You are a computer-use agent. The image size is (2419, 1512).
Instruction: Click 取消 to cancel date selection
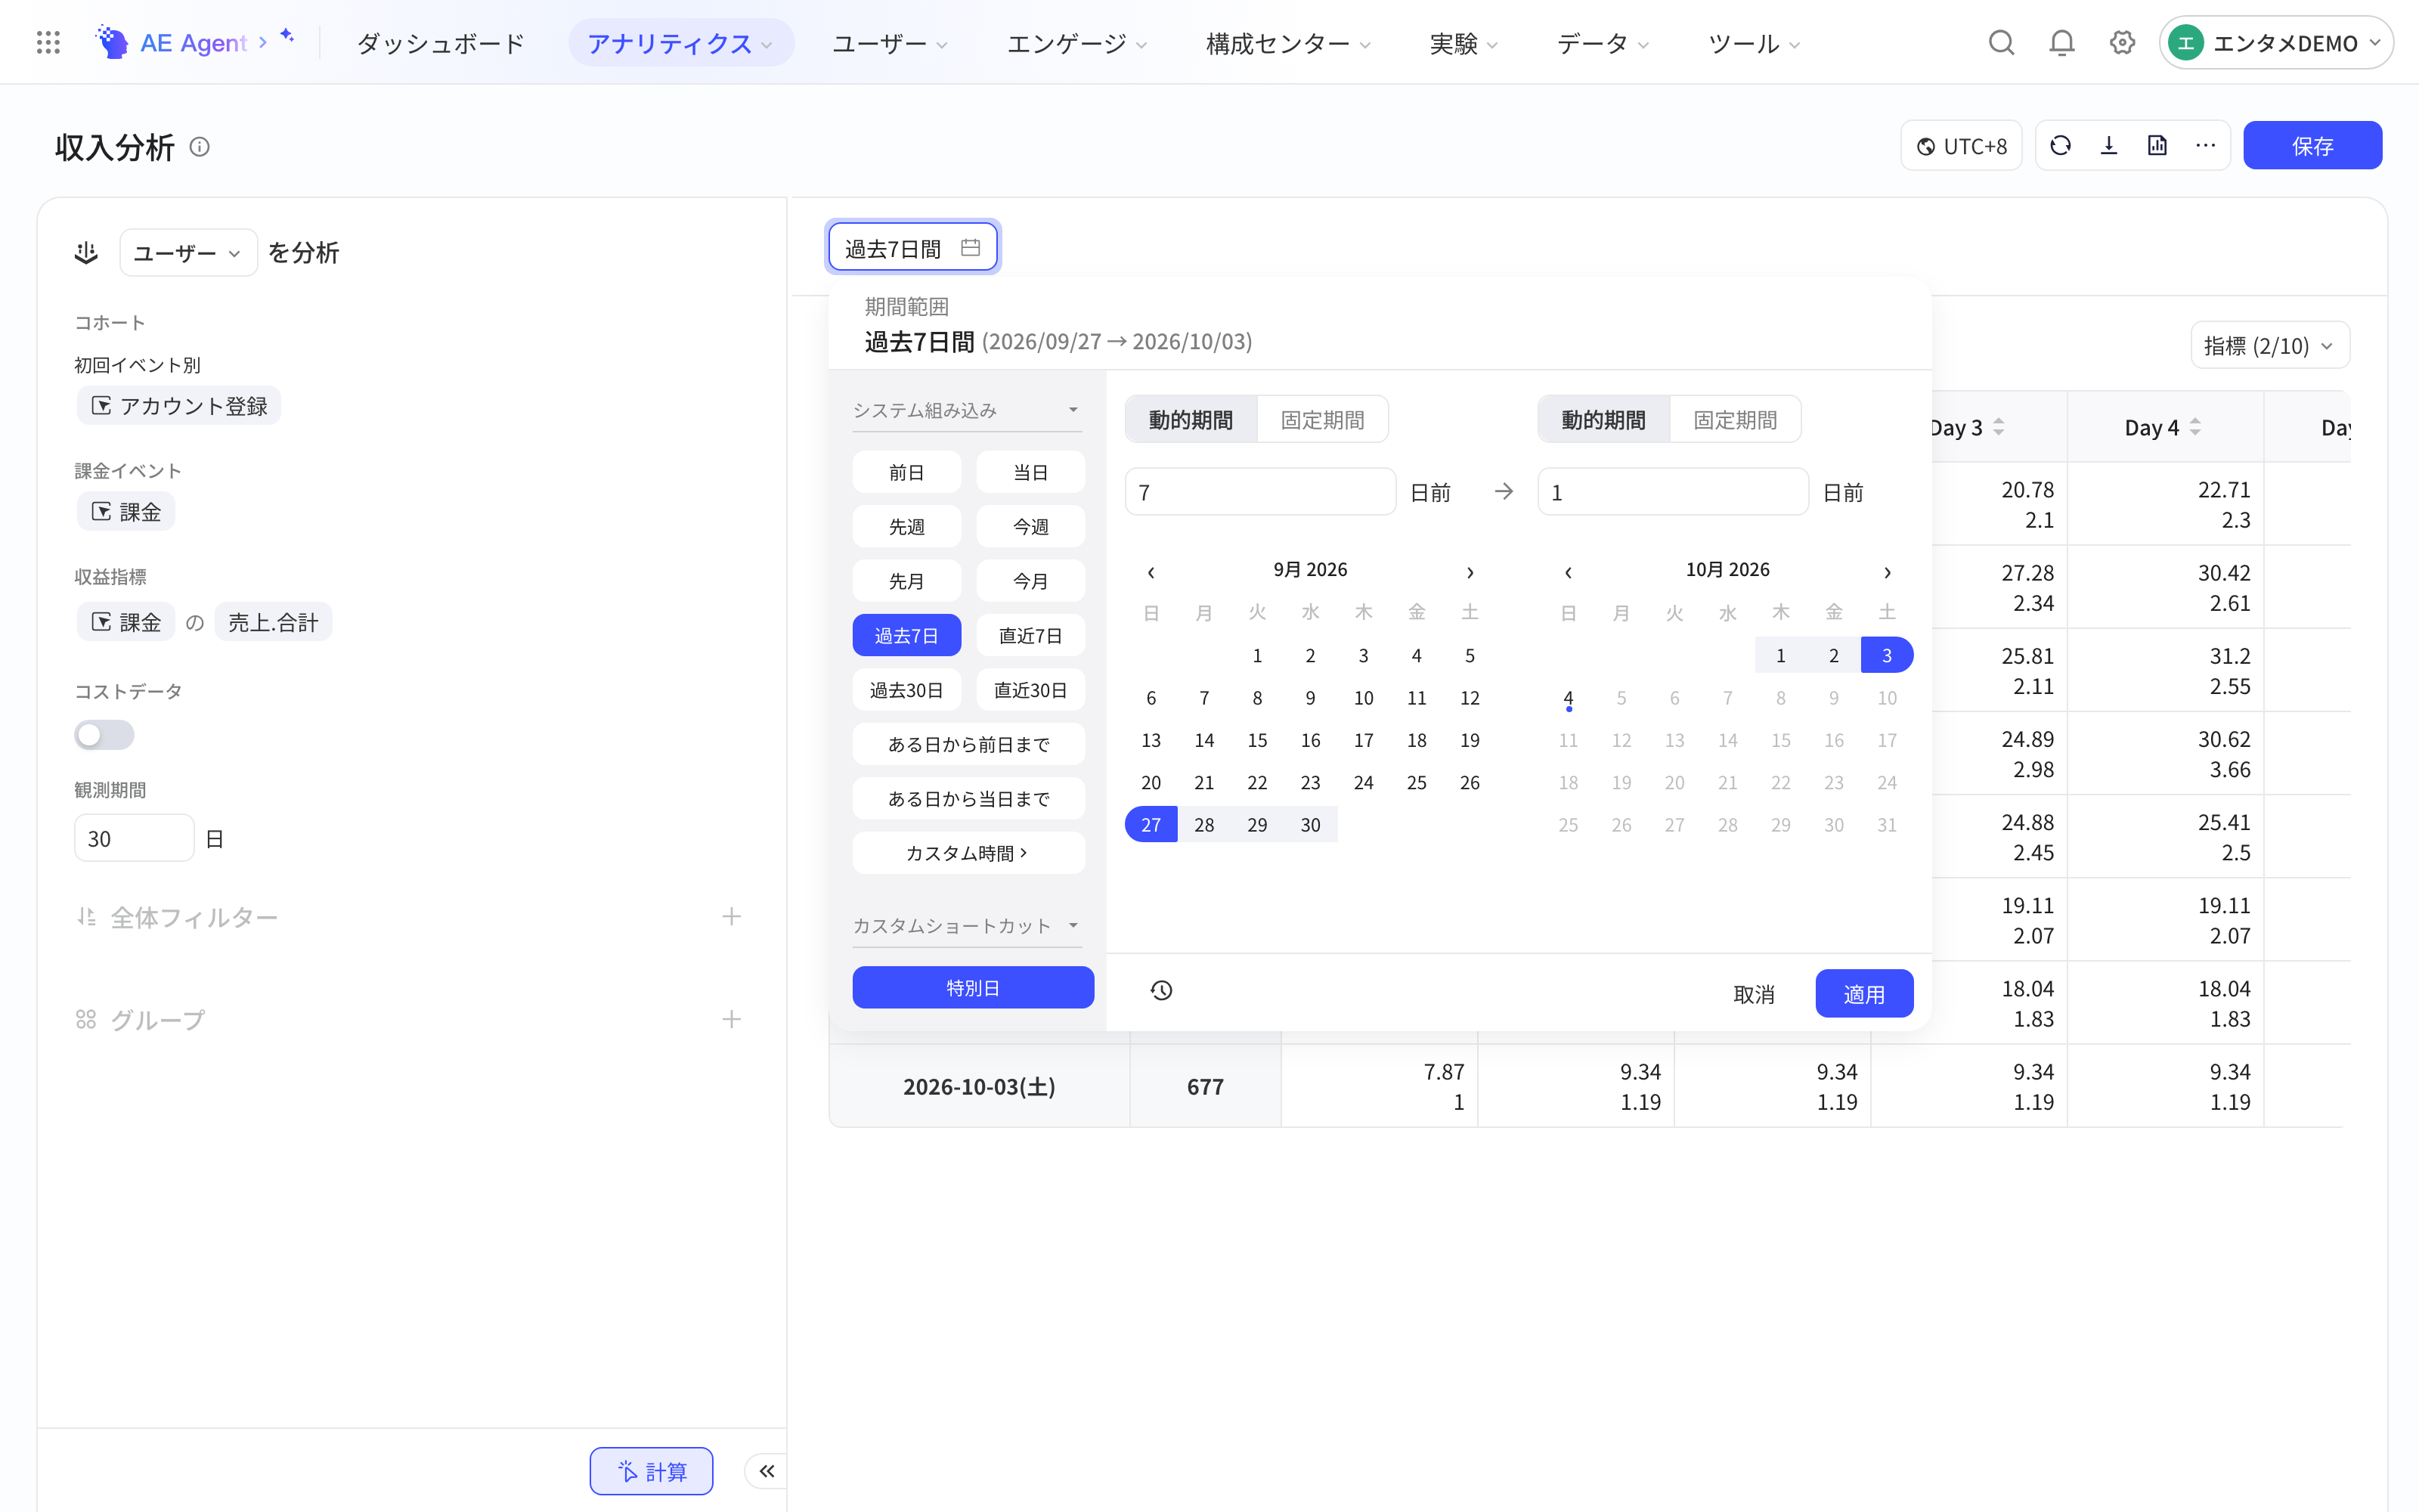click(x=1753, y=994)
